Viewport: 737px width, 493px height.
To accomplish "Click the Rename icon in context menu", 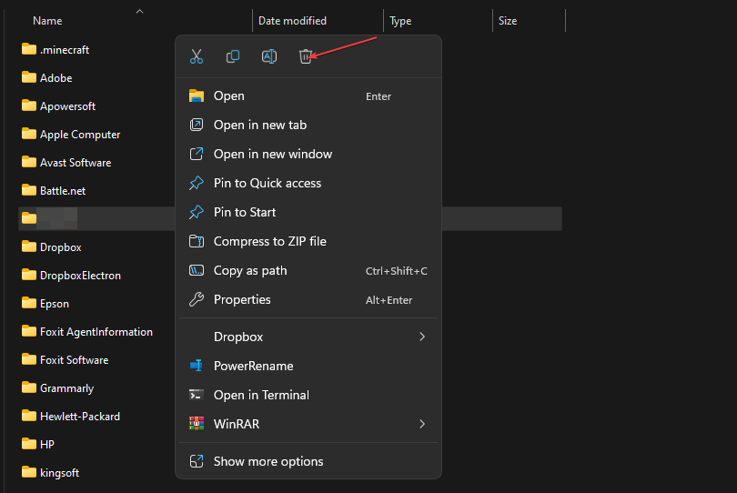I will tap(268, 57).
